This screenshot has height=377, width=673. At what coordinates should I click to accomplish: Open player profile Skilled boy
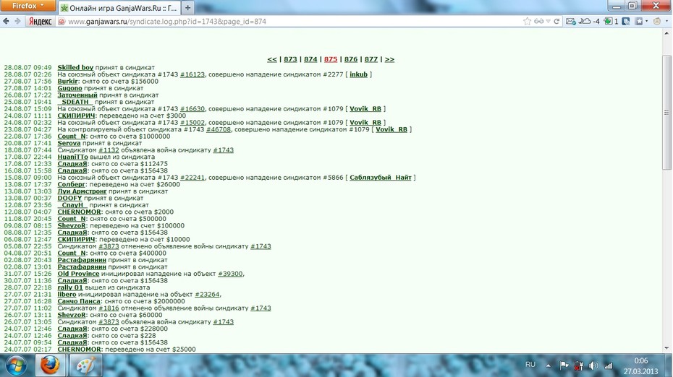(75, 67)
